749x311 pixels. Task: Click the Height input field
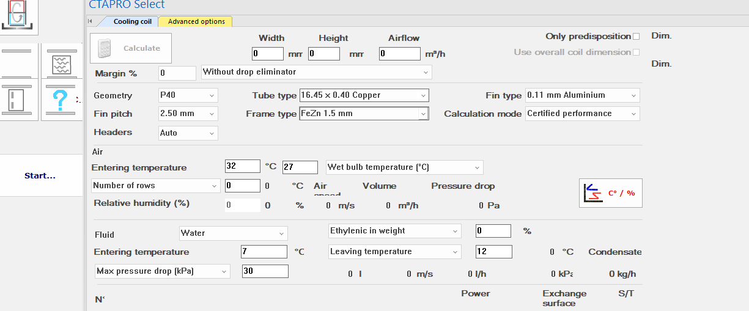coord(324,54)
